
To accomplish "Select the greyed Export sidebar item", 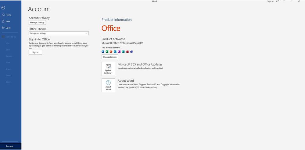I will tap(10, 76).
